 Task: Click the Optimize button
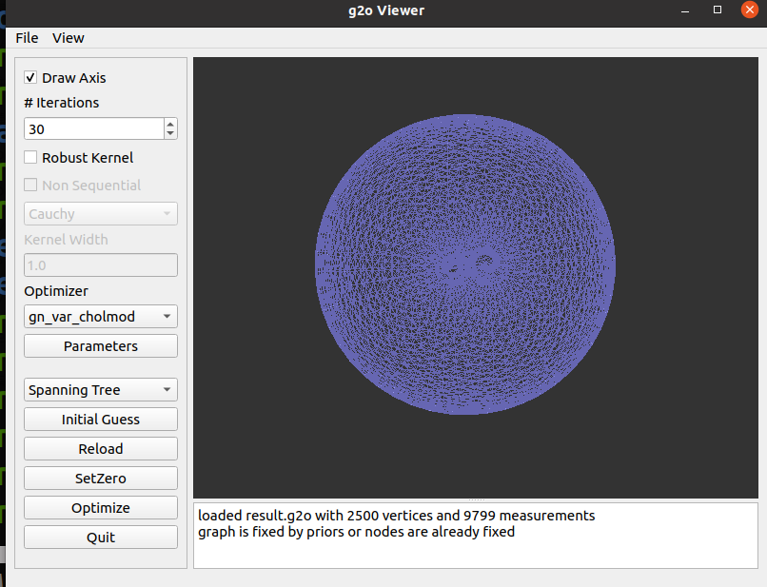(x=101, y=507)
